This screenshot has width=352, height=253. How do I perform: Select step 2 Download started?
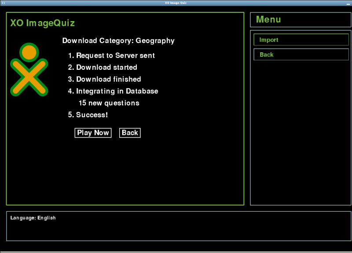coord(106,68)
